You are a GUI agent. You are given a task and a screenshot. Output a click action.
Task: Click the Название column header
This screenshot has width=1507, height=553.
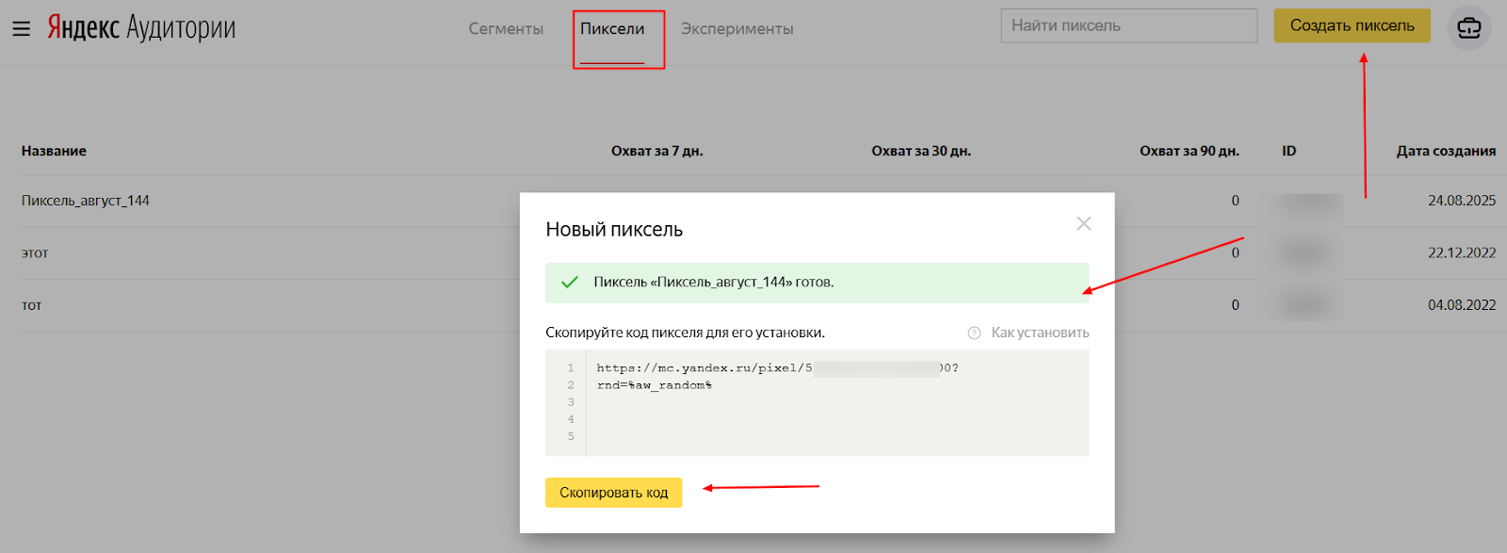click(54, 151)
